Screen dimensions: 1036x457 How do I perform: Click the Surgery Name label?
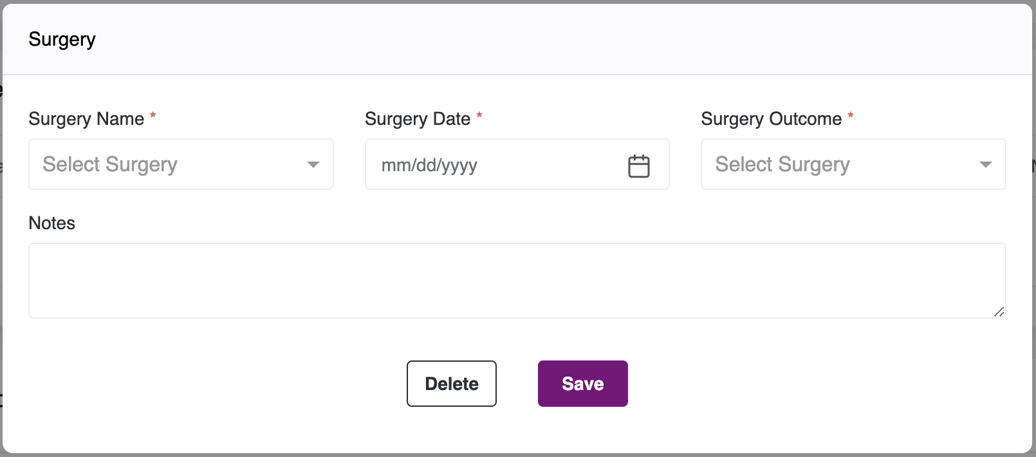click(86, 119)
